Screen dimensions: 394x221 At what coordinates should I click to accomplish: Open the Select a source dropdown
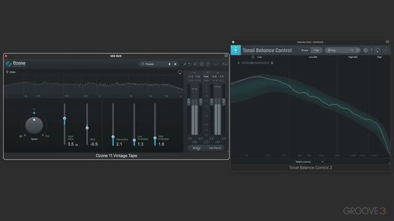[x=309, y=162]
